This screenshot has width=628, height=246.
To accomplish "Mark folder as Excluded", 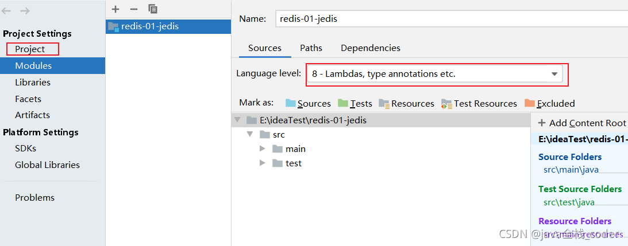I will 549,104.
